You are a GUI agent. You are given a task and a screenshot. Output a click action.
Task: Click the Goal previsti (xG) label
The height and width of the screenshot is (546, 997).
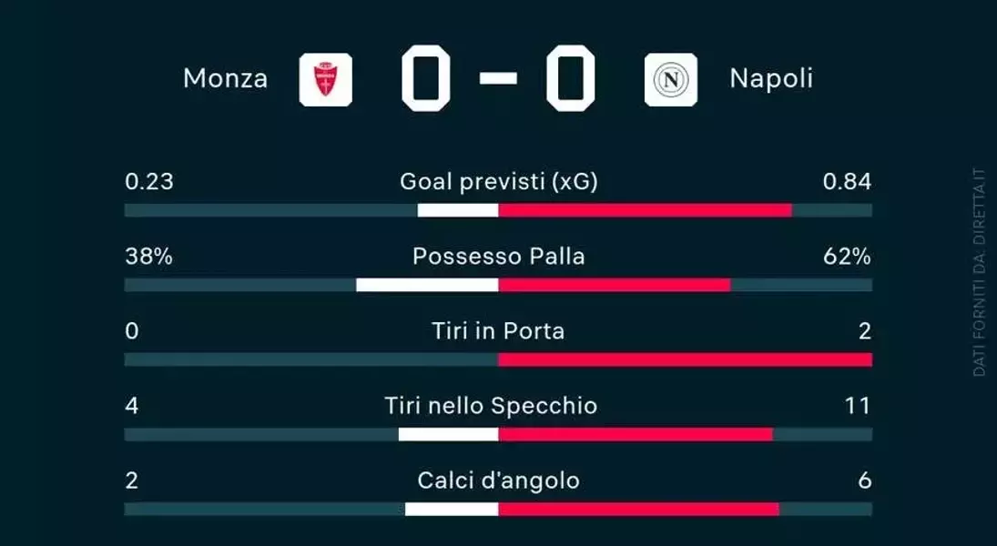(x=499, y=182)
